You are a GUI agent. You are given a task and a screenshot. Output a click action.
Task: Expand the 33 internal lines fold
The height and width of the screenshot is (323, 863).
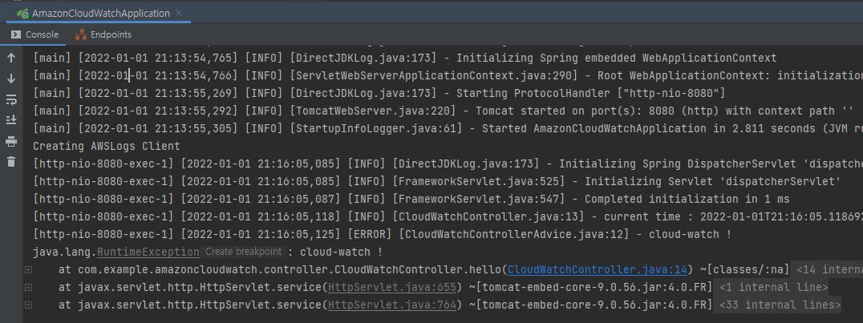point(780,305)
